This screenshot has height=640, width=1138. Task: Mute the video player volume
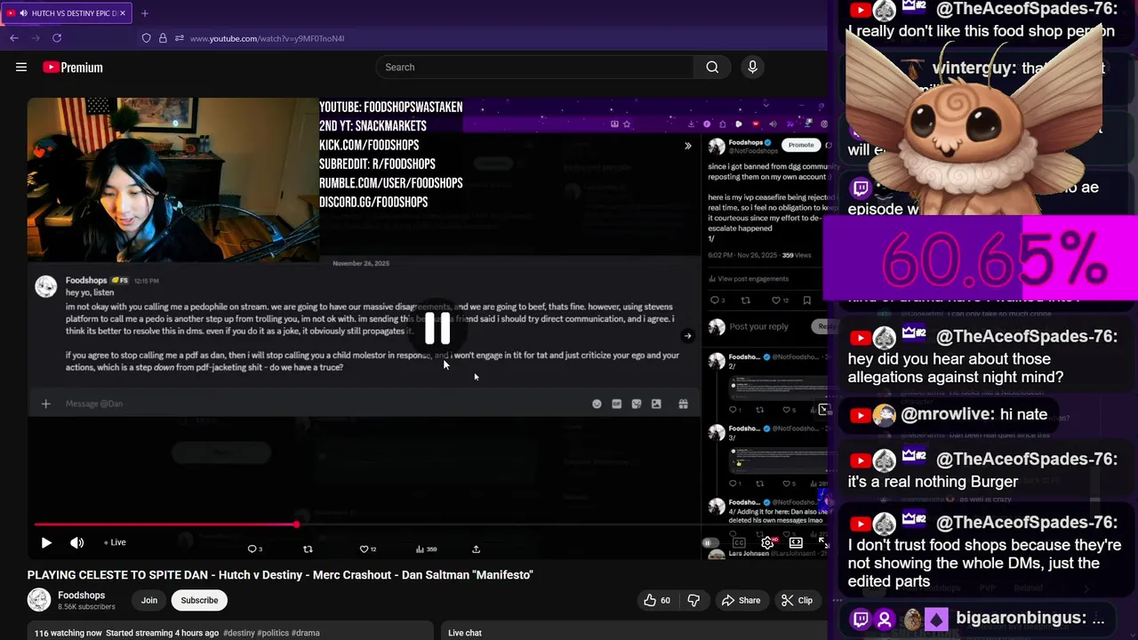pyautogui.click(x=77, y=542)
